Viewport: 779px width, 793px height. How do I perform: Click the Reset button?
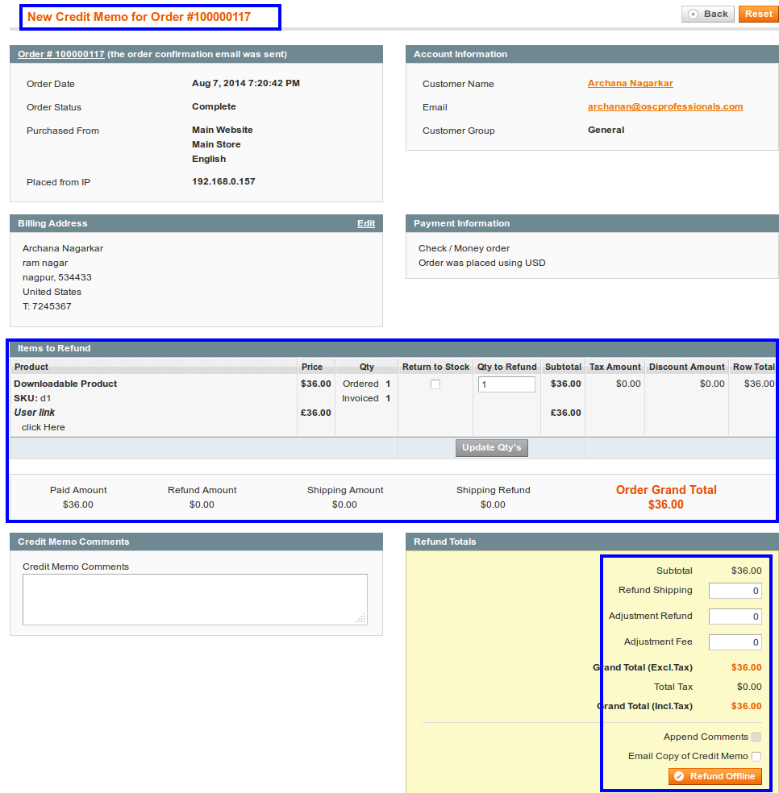pyautogui.click(x=758, y=14)
